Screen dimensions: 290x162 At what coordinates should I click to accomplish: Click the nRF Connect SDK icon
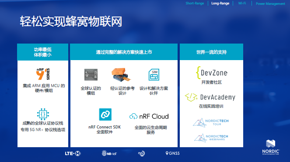(x=105, y=115)
